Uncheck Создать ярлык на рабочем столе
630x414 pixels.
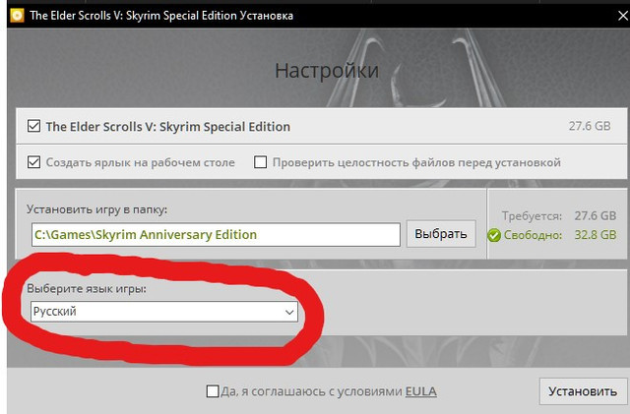pos(34,162)
